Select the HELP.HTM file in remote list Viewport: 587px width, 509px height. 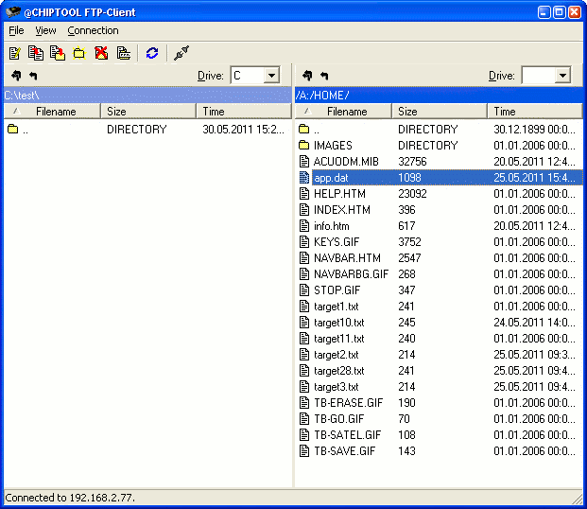pos(341,194)
